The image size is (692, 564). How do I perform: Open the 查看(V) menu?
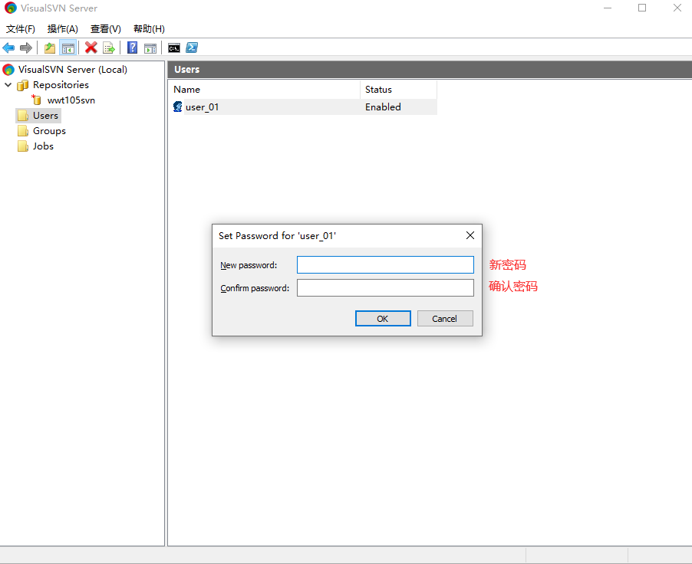(106, 28)
